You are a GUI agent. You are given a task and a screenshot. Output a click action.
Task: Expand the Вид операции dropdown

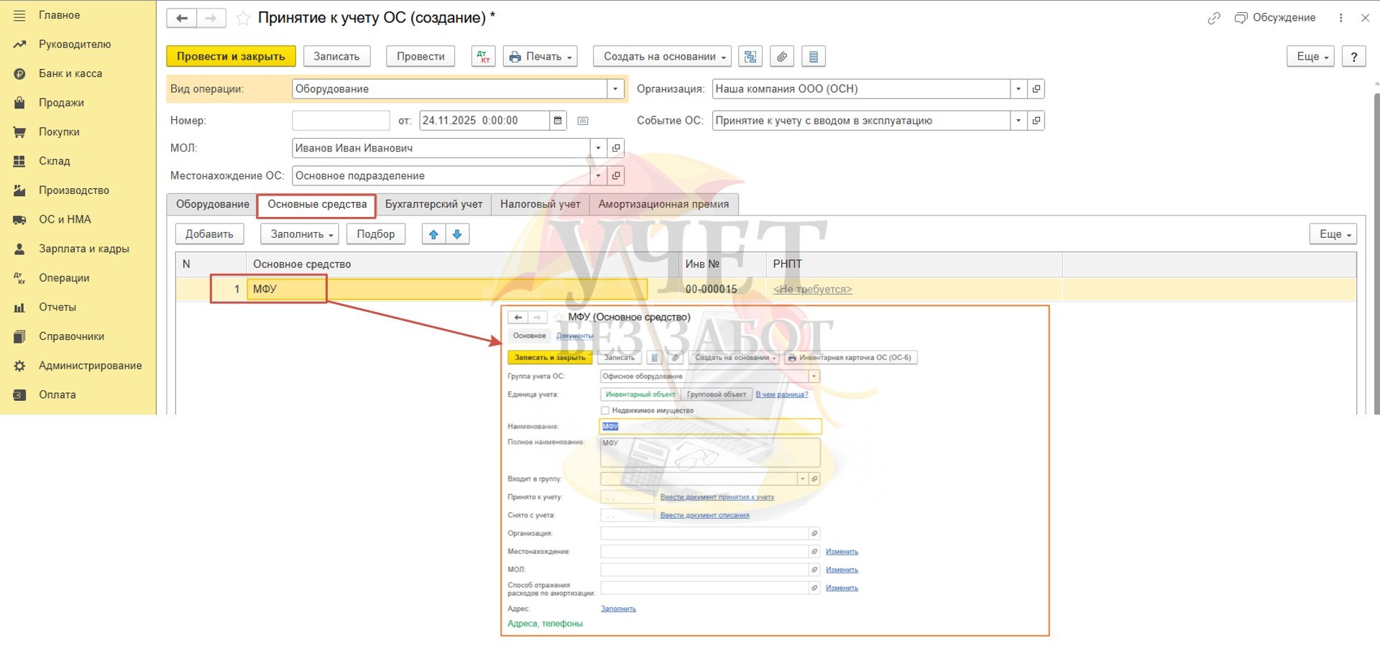[615, 89]
